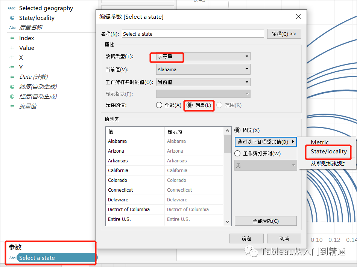The width and height of the screenshot is (357, 267).
Task: Select the Value measure field
Action: point(27,48)
